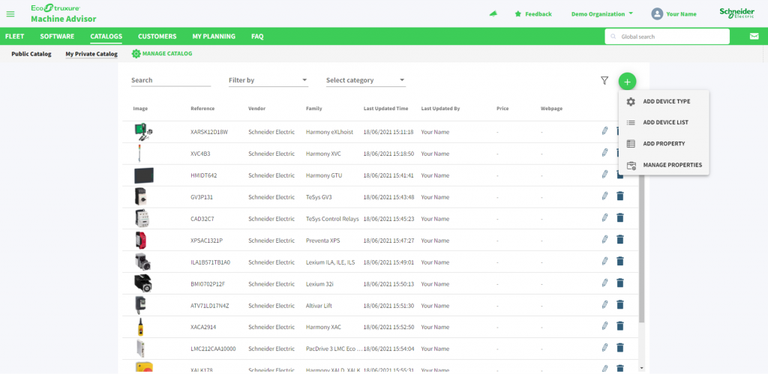
Task: Edit the HMIDT642 row pencil icon
Action: point(605,174)
